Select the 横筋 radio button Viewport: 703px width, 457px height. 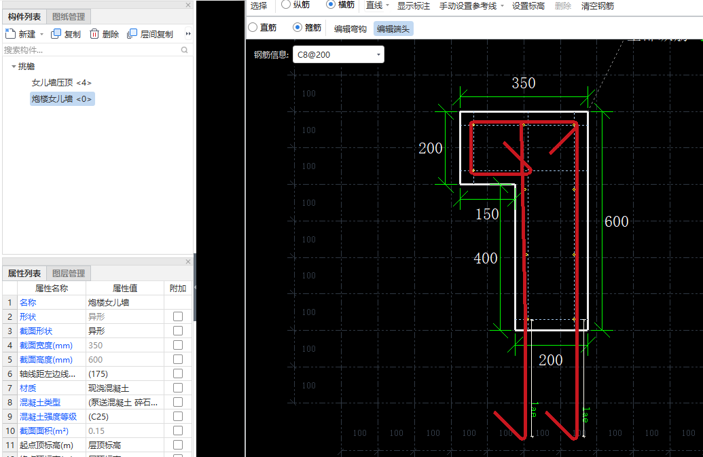(x=330, y=5)
